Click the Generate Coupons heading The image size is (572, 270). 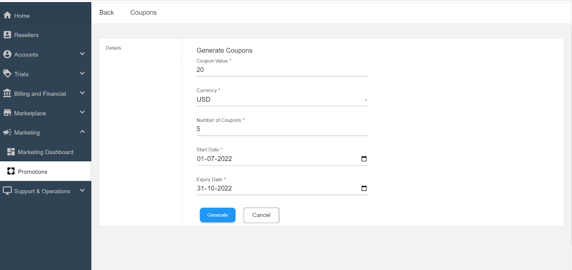pyautogui.click(x=225, y=50)
